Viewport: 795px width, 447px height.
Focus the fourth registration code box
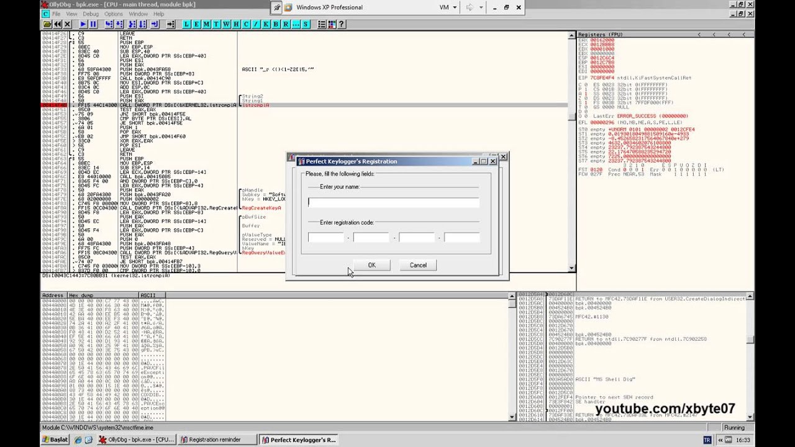coord(462,237)
